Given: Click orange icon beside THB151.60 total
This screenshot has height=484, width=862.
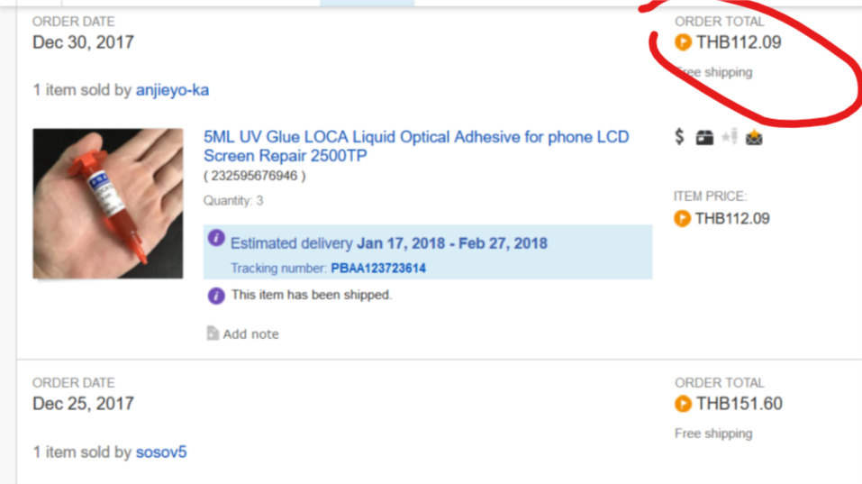Looking at the screenshot, I should (683, 404).
